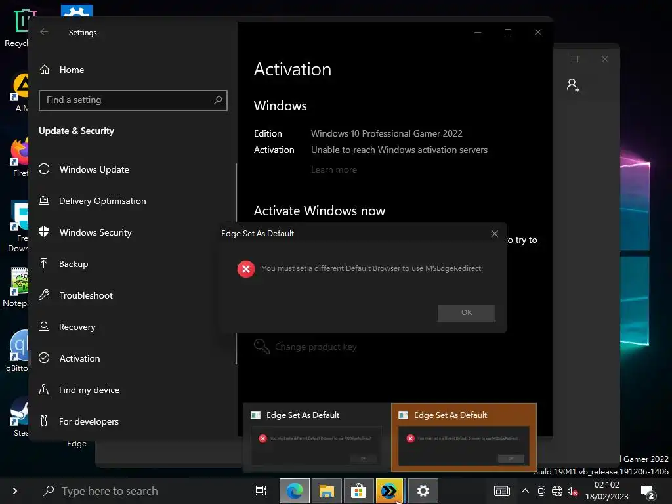Minimize the Settings window
672x504 pixels.
(478, 32)
